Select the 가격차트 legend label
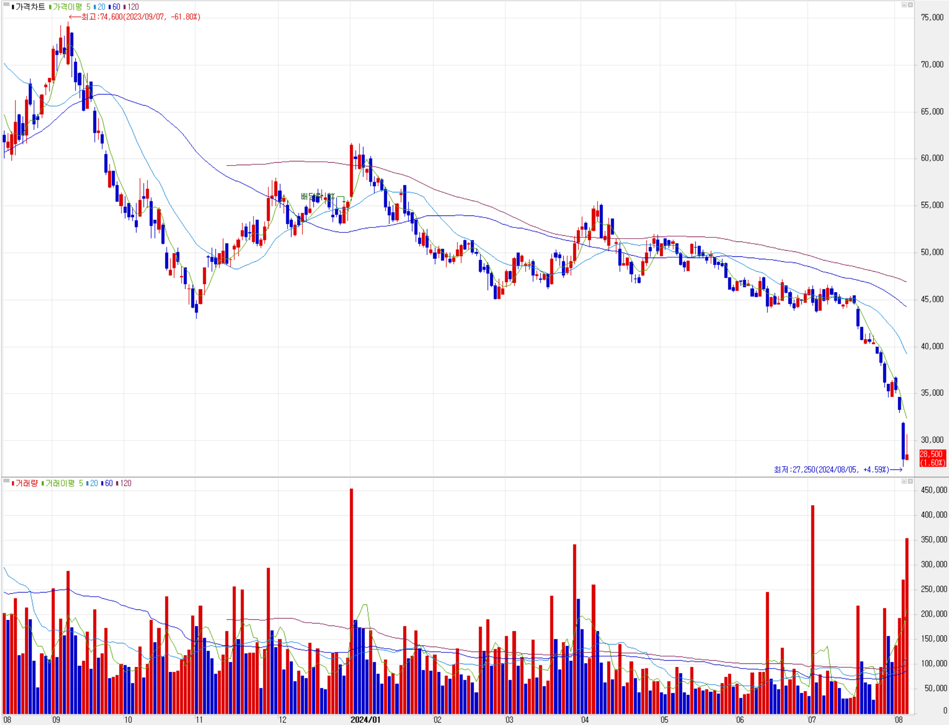The height and width of the screenshot is (725, 949). coord(30,7)
